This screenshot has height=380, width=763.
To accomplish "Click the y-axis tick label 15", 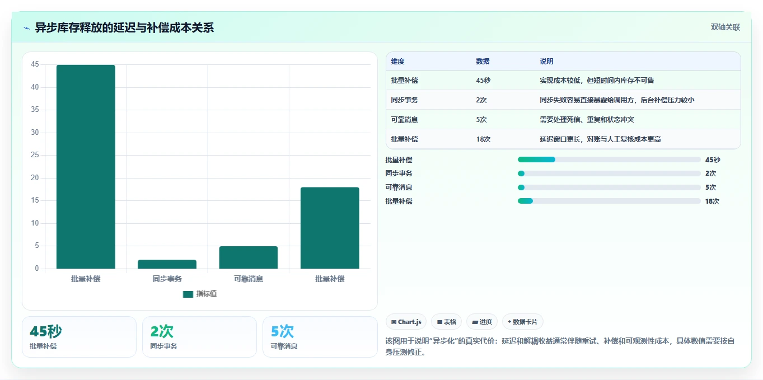I will click(35, 200).
